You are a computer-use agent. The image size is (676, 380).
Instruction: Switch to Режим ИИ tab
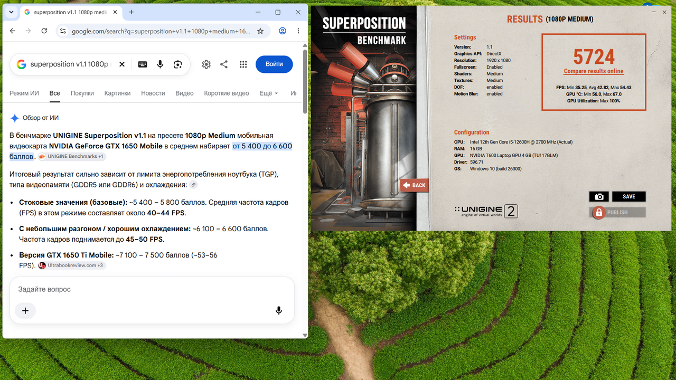click(24, 93)
